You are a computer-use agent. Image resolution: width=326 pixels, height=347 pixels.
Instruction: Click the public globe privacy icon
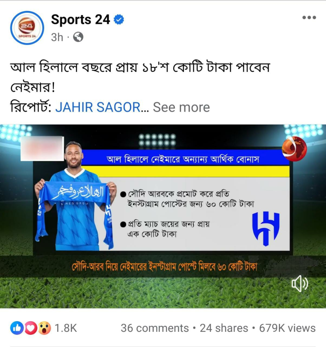click(78, 37)
